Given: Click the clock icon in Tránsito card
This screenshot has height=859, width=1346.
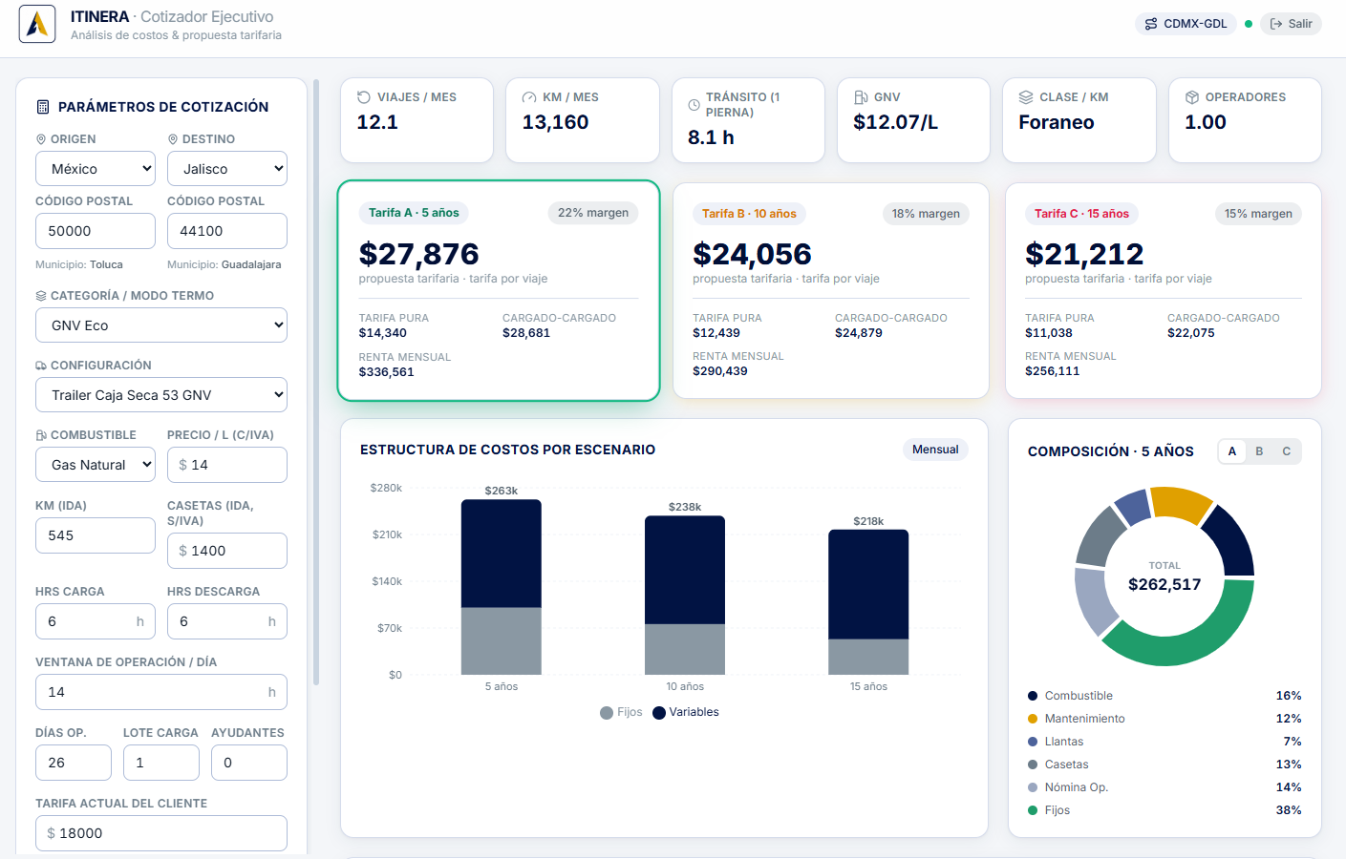Looking at the screenshot, I should point(694,105).
